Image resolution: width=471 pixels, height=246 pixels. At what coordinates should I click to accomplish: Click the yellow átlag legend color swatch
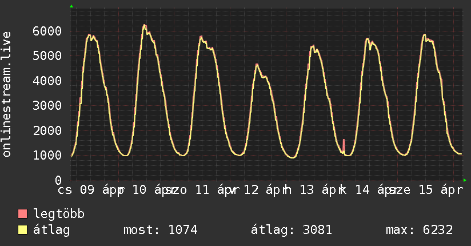point(23,231)
